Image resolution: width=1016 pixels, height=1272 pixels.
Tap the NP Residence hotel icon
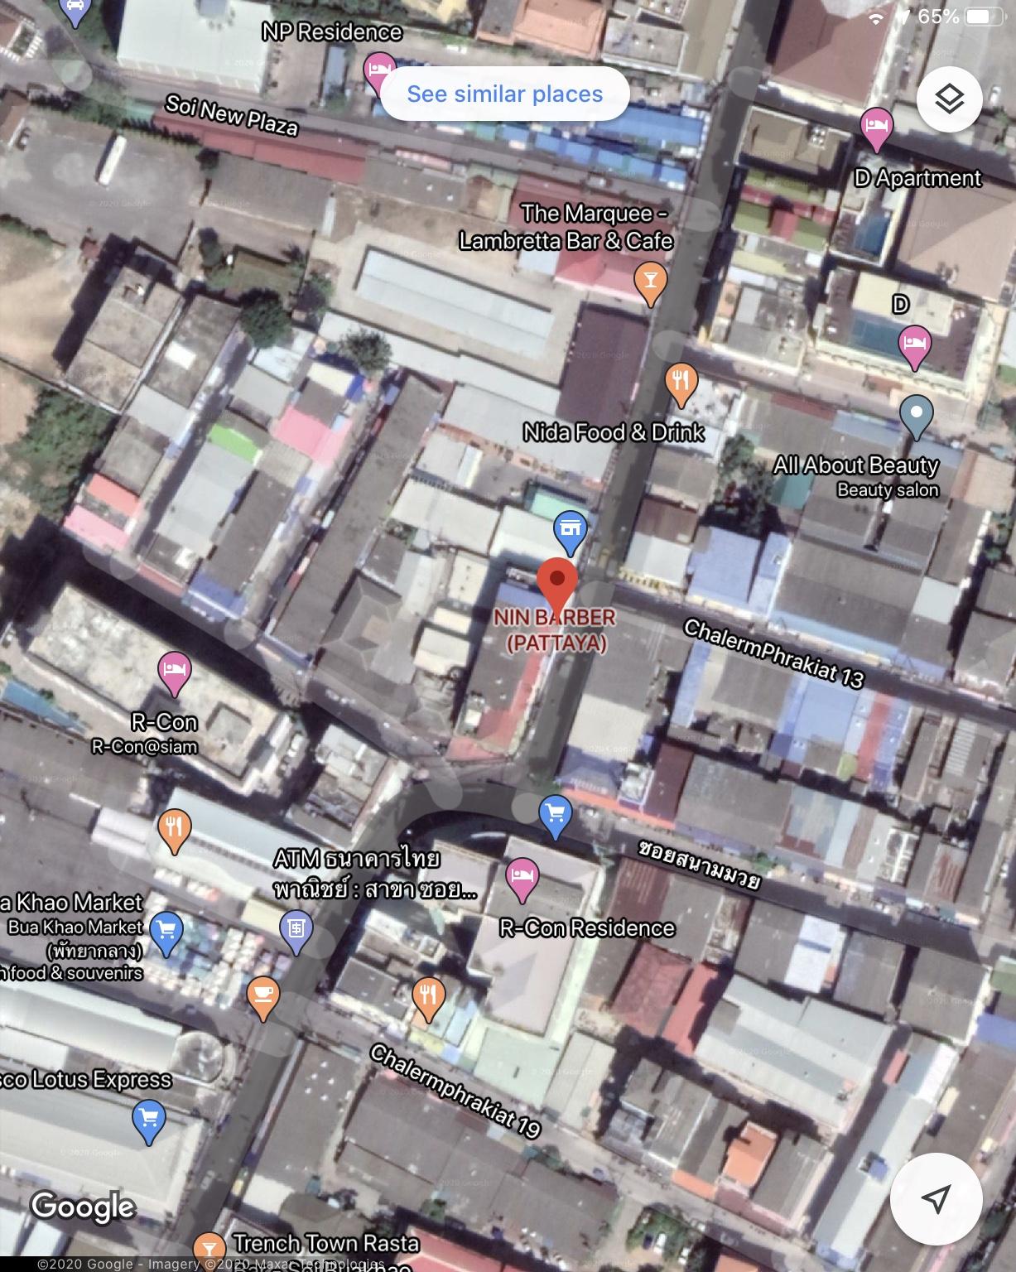click(x=379, y=73)
